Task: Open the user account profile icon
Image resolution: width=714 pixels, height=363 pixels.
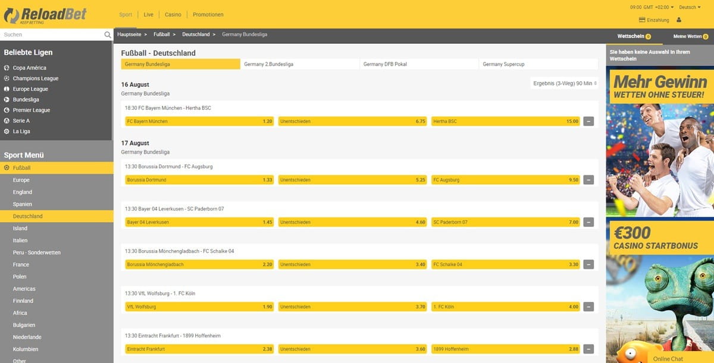Action: pyautogui.click(x=679, y=20)
